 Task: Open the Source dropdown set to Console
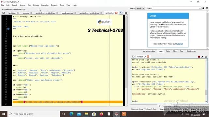point(140,8)
